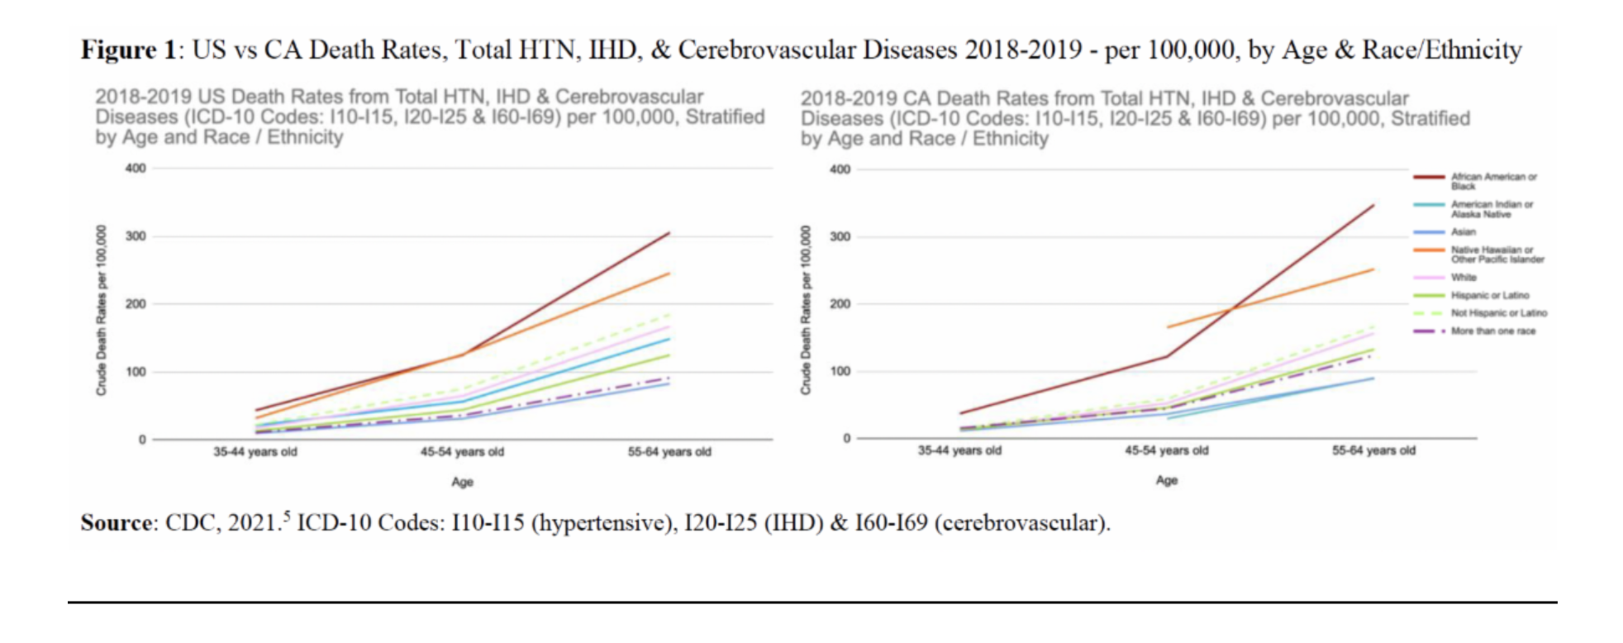Select the 400 y-axis value on the US chart
Viewport: 1623px width, 643px height.
click(x=136, y=168)
